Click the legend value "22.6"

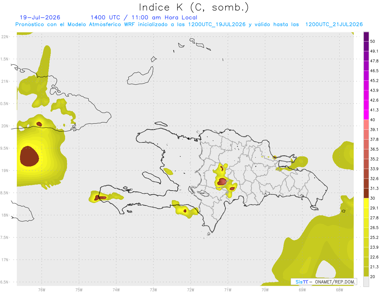coord(374,257)
